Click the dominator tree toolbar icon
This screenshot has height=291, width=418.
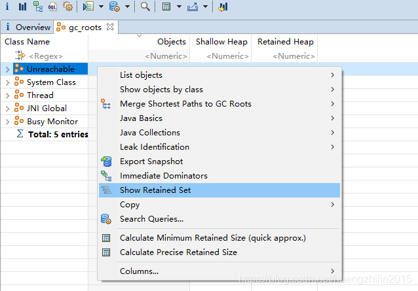click(37, 7)
